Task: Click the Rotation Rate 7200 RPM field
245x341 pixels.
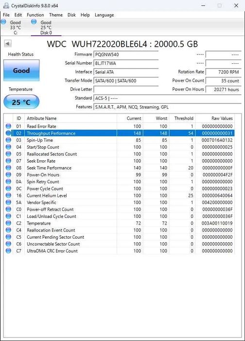Action: point(223,72)
